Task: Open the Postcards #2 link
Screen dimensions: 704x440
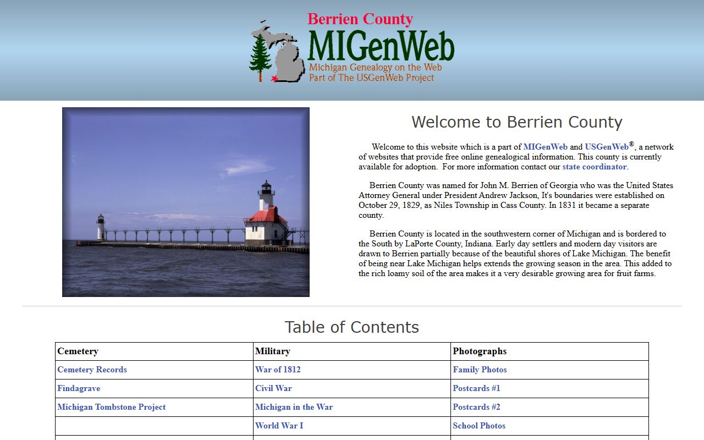Action: click(x=476, y=407)
